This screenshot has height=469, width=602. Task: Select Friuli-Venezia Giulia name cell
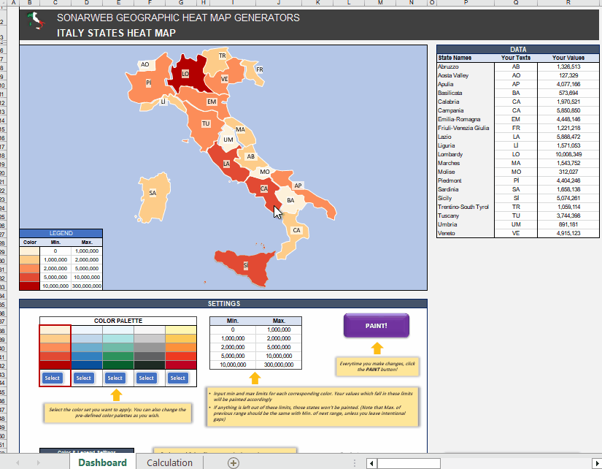coord(466,129)
